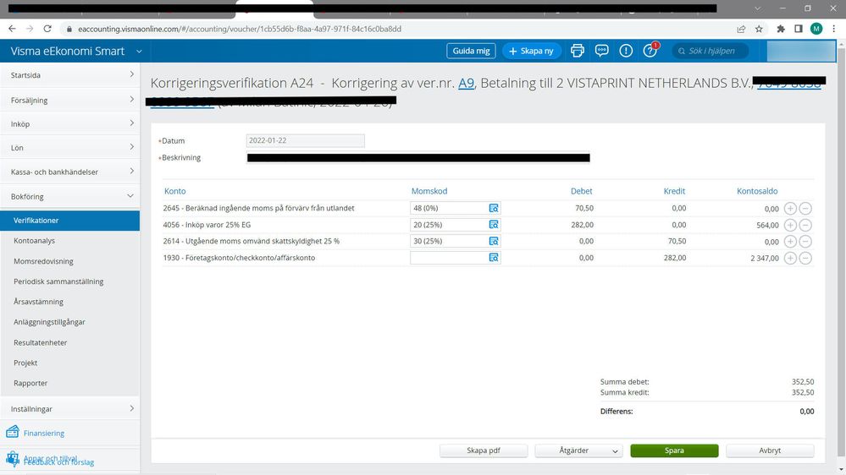Click the Sök i hjälpen search field
846x475 pixels.
(x=710, y=51)
